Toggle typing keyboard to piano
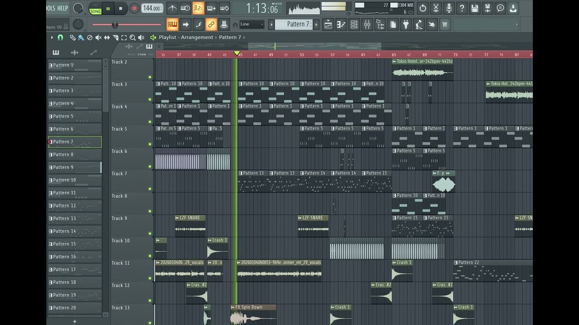Viewport: 579px width, 325px height. (172, 24)
